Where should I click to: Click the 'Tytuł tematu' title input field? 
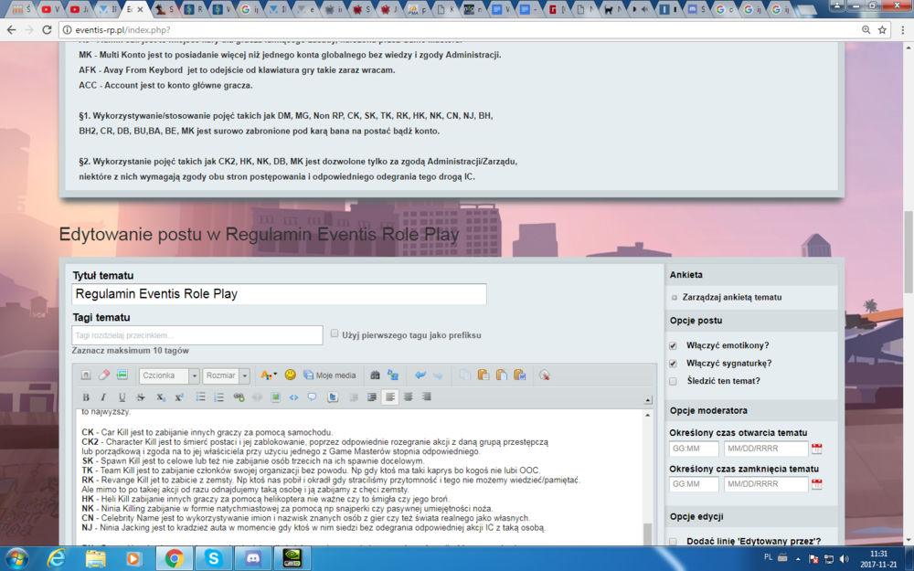click(279, 294)
